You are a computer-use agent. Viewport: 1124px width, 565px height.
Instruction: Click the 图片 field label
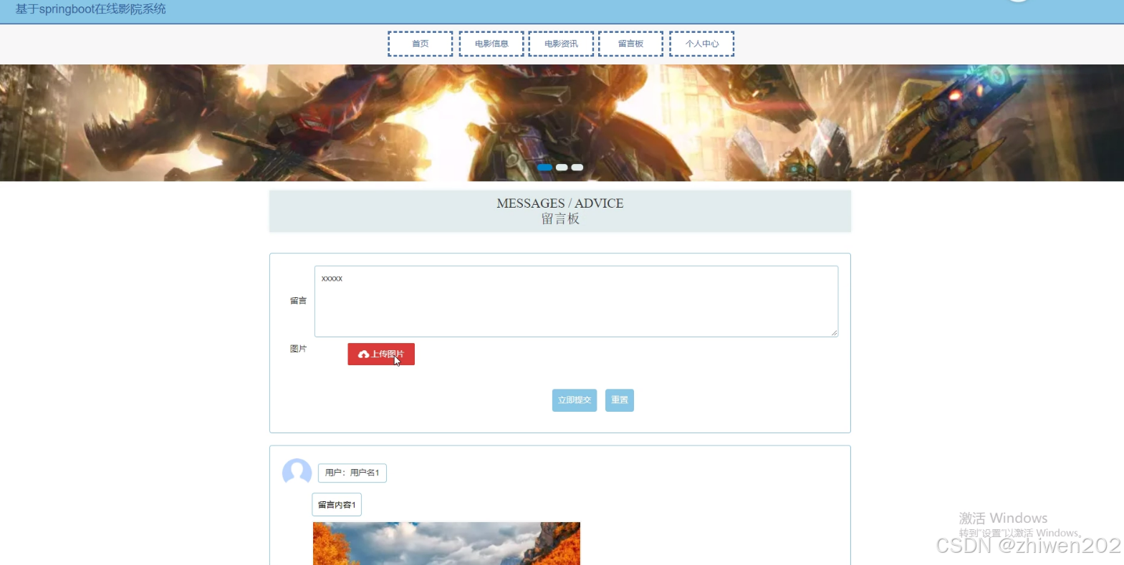point(298,349)
